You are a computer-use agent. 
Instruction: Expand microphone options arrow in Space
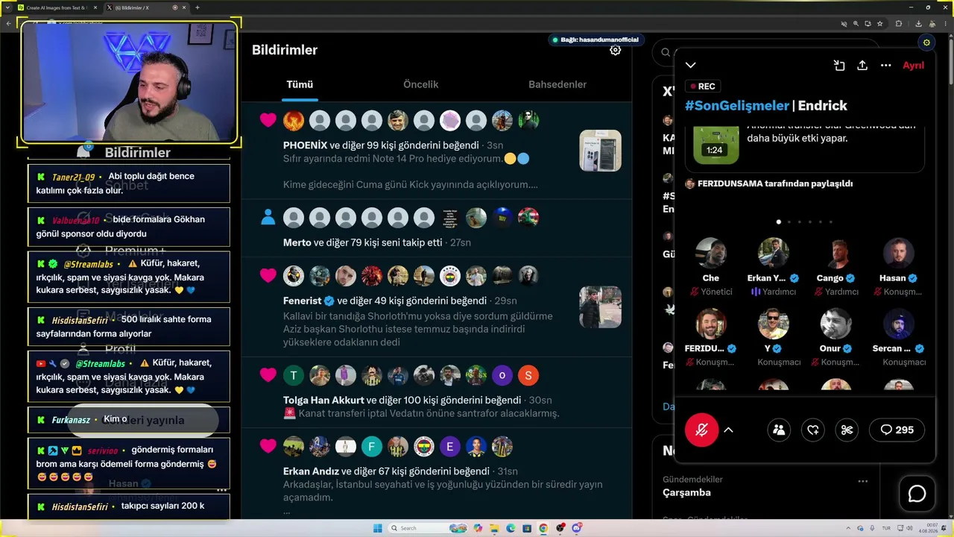[x=728, y=430]
